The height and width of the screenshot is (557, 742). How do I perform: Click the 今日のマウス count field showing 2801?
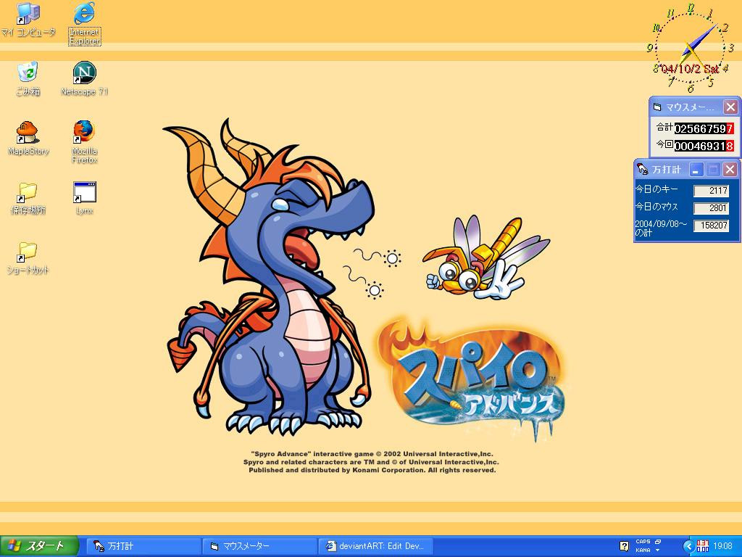click(712, 208)
